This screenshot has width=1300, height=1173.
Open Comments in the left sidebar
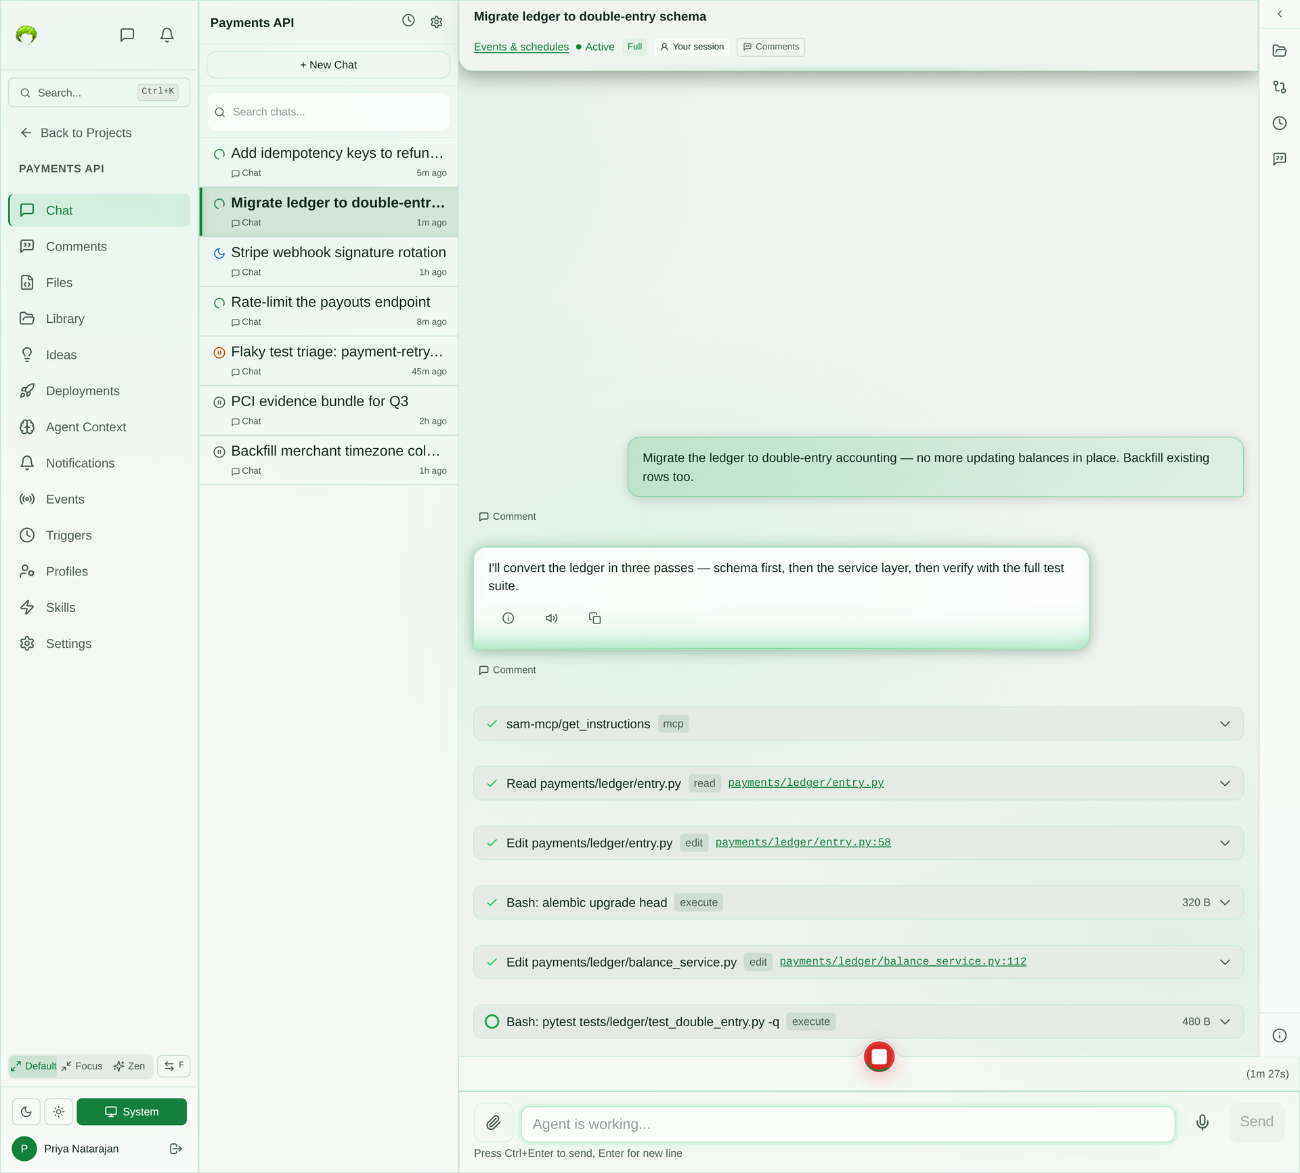click(x=100, y=246)
